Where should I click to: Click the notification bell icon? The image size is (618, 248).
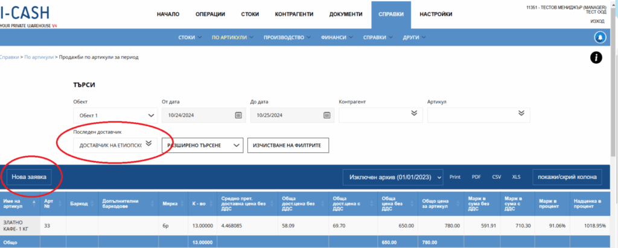[600, 37]
